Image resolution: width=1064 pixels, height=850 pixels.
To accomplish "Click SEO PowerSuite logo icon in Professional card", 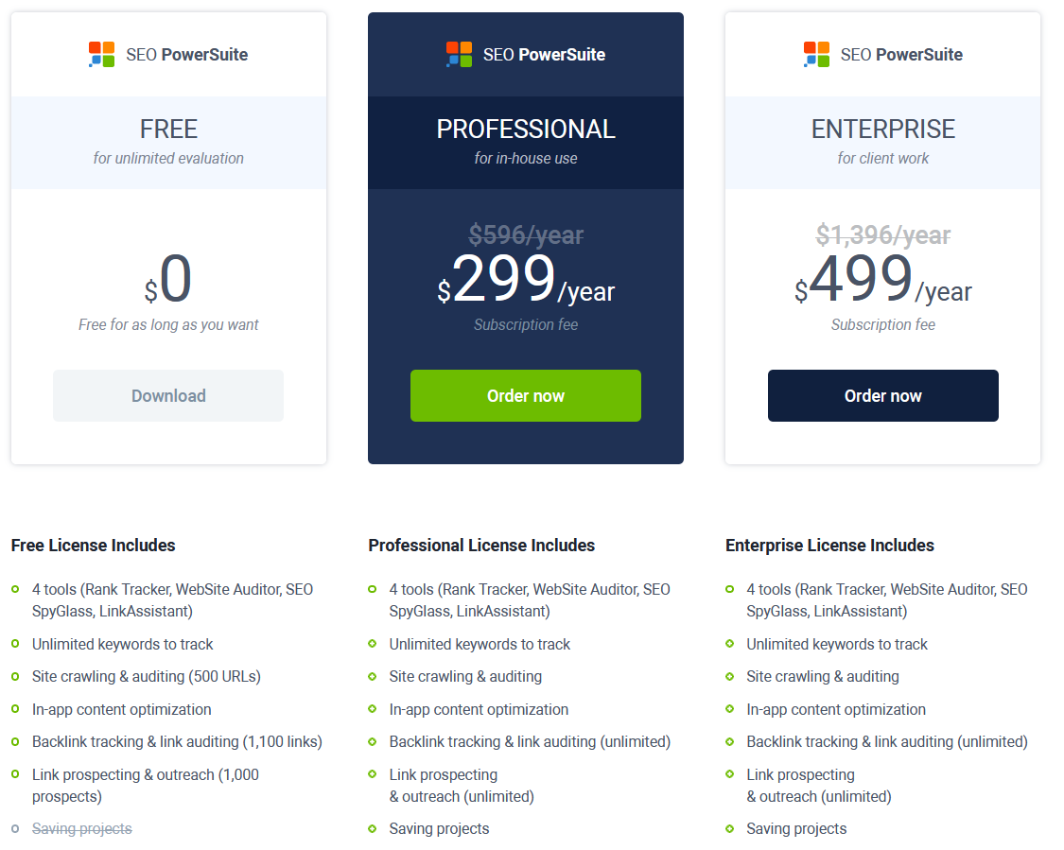I will point(459,55).
